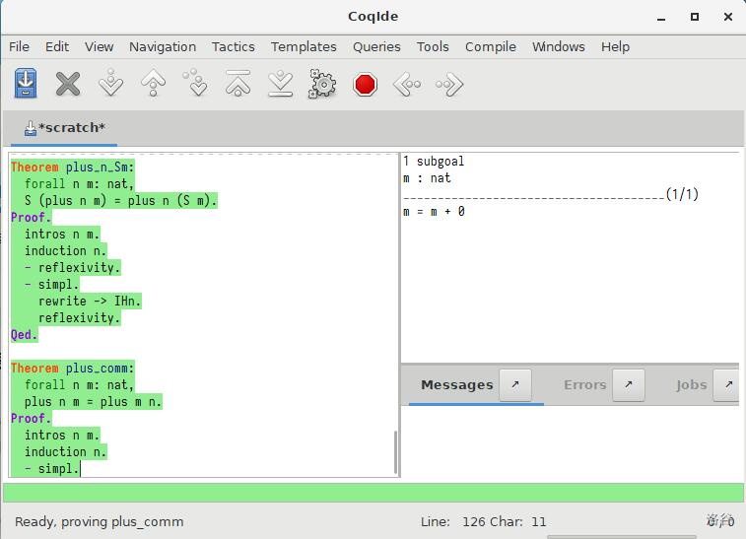Select the *scratch* file tab
Screen dimensions: 746x539
click(65, 127)
